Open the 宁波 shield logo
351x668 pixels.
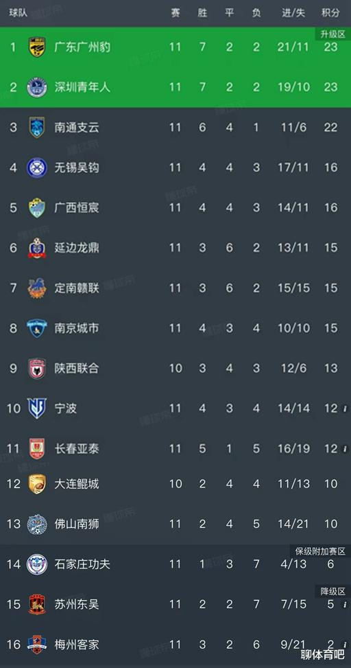pyautogui.click(x=37, y=408)
